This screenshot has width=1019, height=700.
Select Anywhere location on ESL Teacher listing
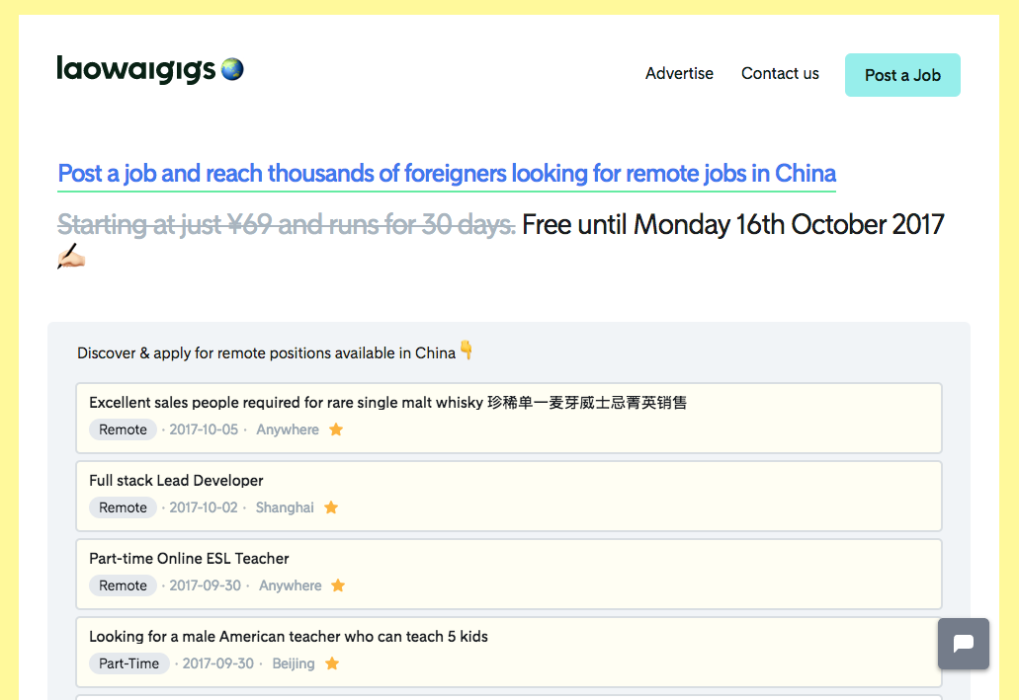[291, 585]
